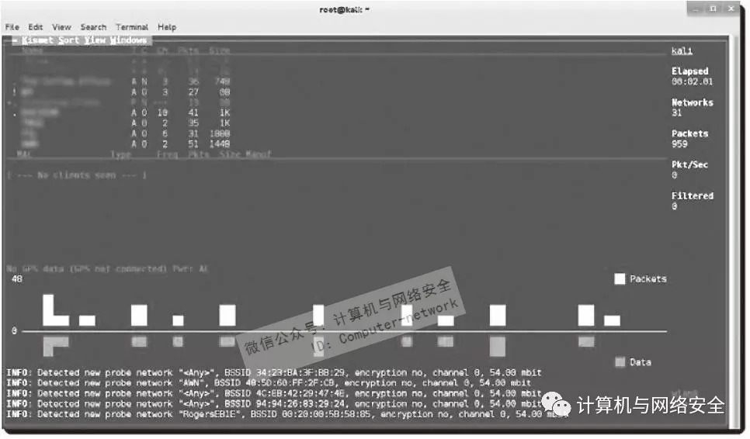Open the Help menu

(x=167, y=27)
